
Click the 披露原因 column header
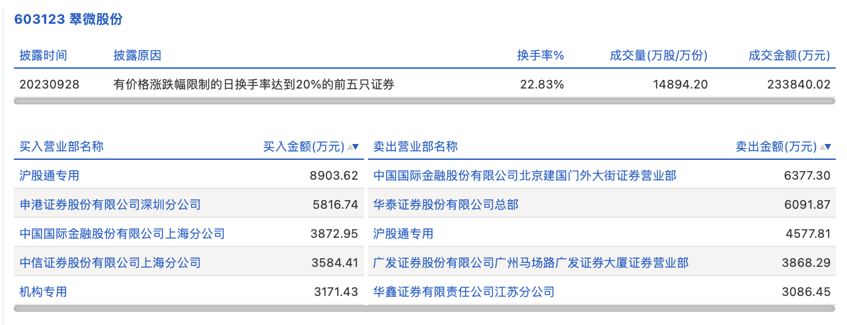pyautogui.click(x=137, y=55)
